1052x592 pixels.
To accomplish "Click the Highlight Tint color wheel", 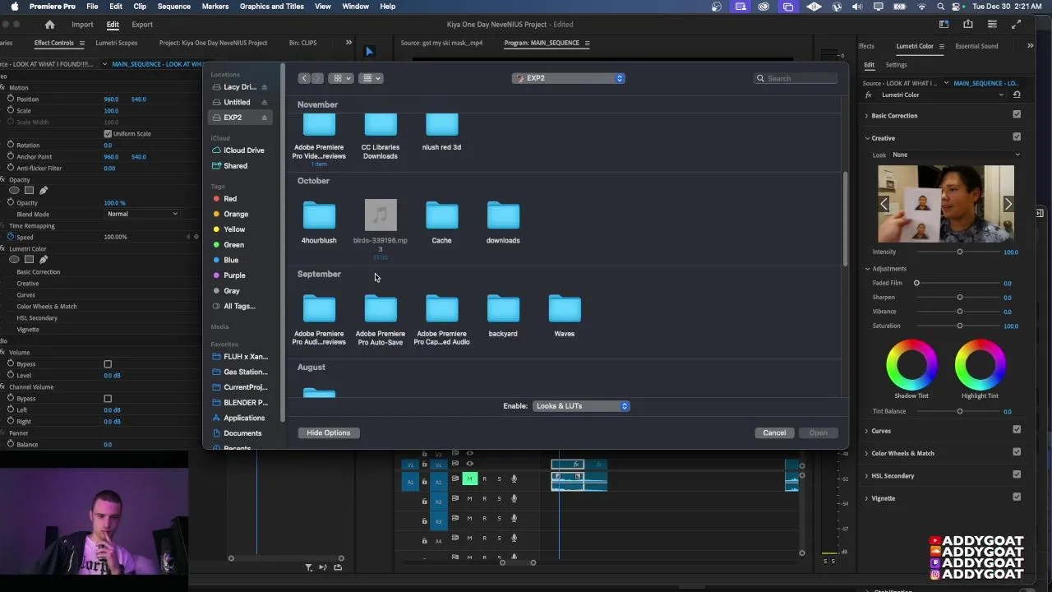I will click(980, 364).
